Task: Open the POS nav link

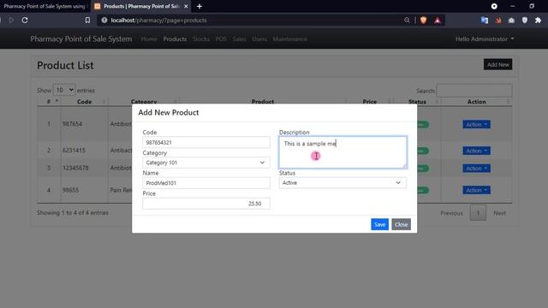Action: click(221, 38)
